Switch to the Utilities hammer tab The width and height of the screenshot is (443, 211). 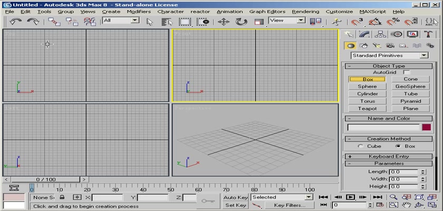pyautogui.click(x=428, y=34)
